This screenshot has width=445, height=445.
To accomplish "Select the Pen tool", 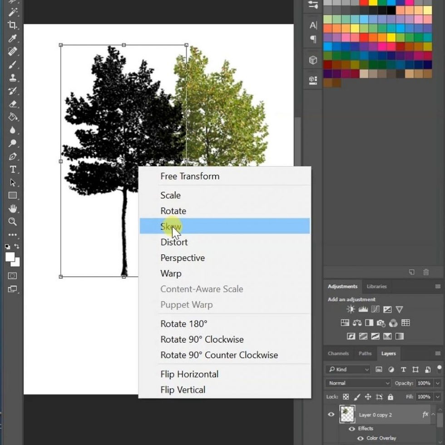I will [x=13, y=156].
